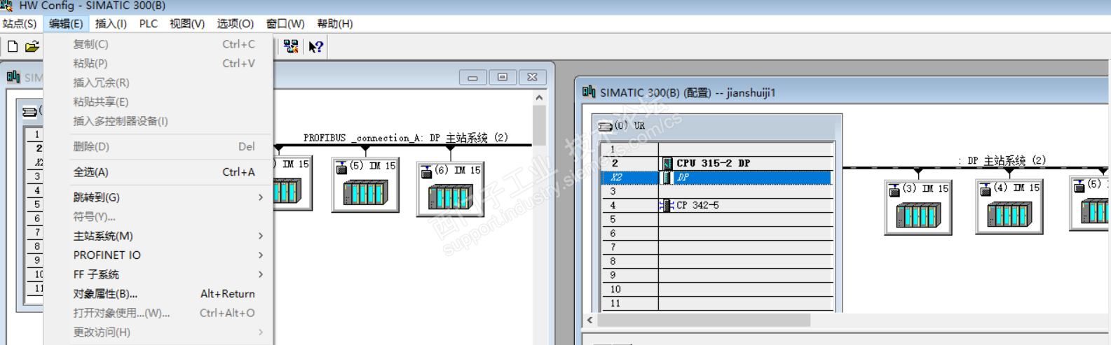
Task: Choose 粘贴(P) in the edit menu
Action: click(x=158, y=63)
